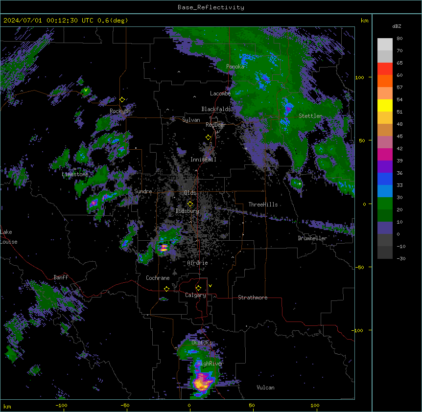Click the km unit label at bottom left
The width and height of the screenshot is (422, 412).
(x=7, y=406)
